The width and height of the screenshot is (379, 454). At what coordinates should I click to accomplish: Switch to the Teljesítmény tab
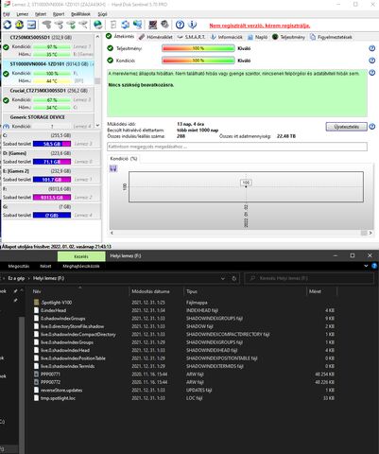[289, 37]
